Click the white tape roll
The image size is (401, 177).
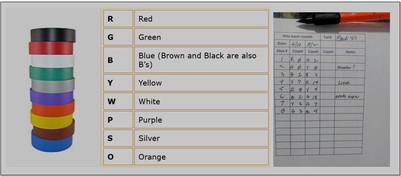(x=51, y=61)
